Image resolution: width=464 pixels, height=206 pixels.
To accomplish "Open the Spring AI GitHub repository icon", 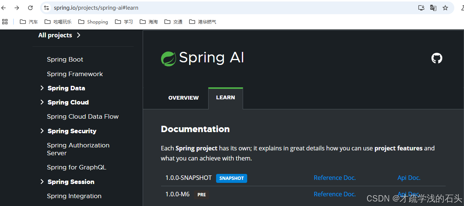I will (437, 58).
